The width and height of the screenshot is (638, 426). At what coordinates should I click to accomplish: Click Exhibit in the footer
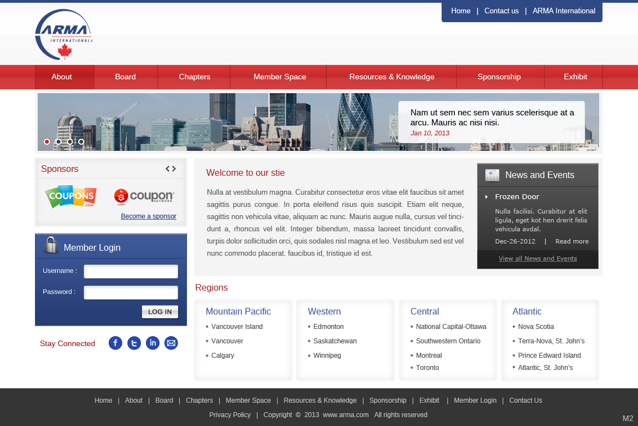(429, 400)
